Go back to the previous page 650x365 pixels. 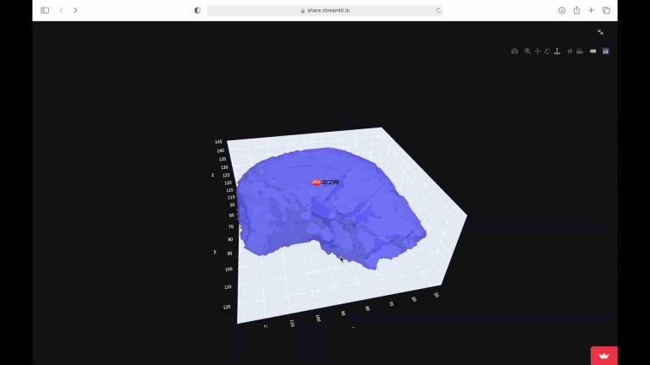(61, 10)
